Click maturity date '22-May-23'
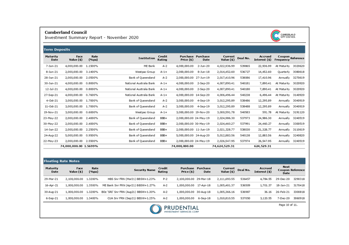Screen dimensions: 349x245 [50, 141]
